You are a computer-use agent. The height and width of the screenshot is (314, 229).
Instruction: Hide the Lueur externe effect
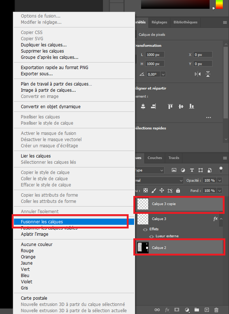coord(151,236)
